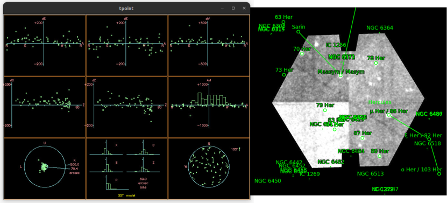
Task: Click the Hercules constellation label
Action: (x=380, y=102)
